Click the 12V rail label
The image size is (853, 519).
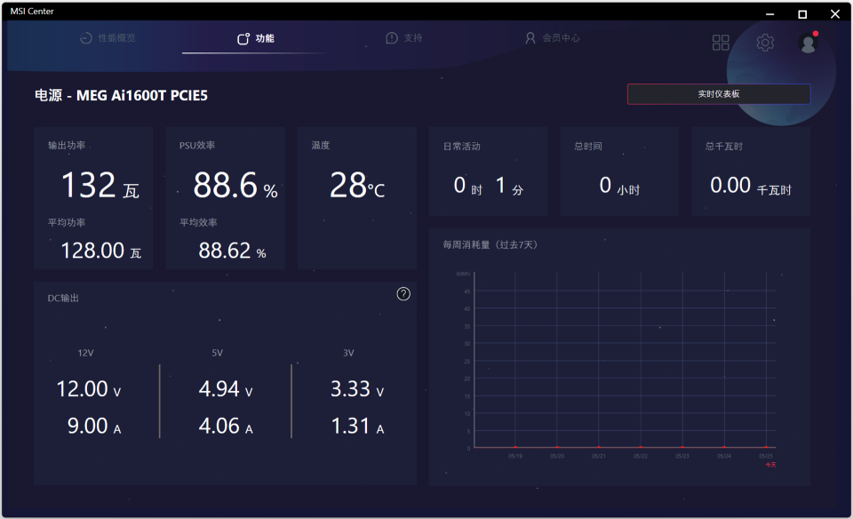pyautogui.click(x=85, y=353)
